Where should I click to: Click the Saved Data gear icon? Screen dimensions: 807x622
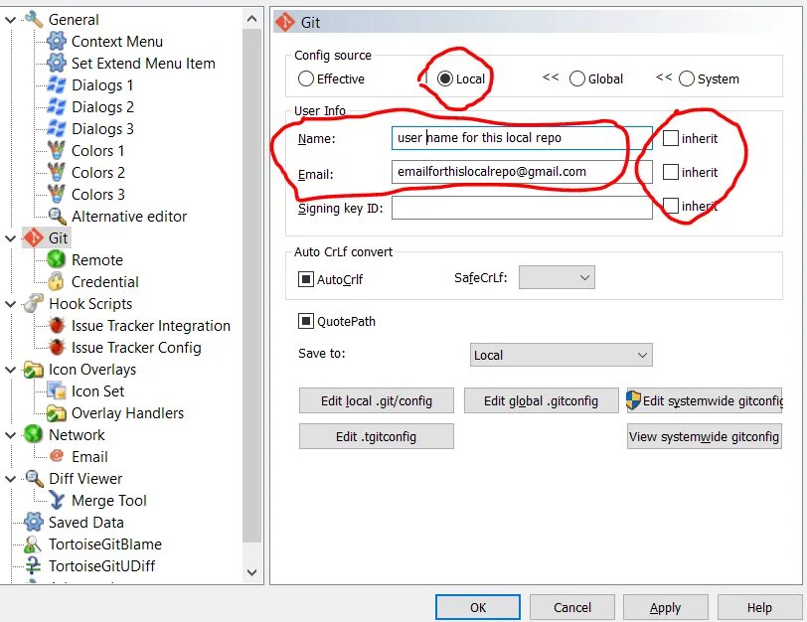click(x=34, y=523)
